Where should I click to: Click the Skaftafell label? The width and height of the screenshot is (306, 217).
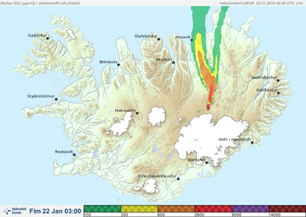click(x=196, y=160)
